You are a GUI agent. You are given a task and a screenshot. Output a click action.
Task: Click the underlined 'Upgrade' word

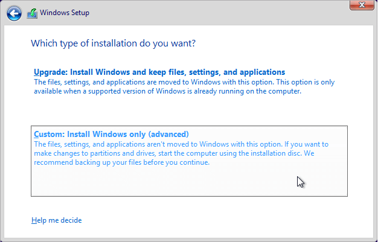[47, 72]
